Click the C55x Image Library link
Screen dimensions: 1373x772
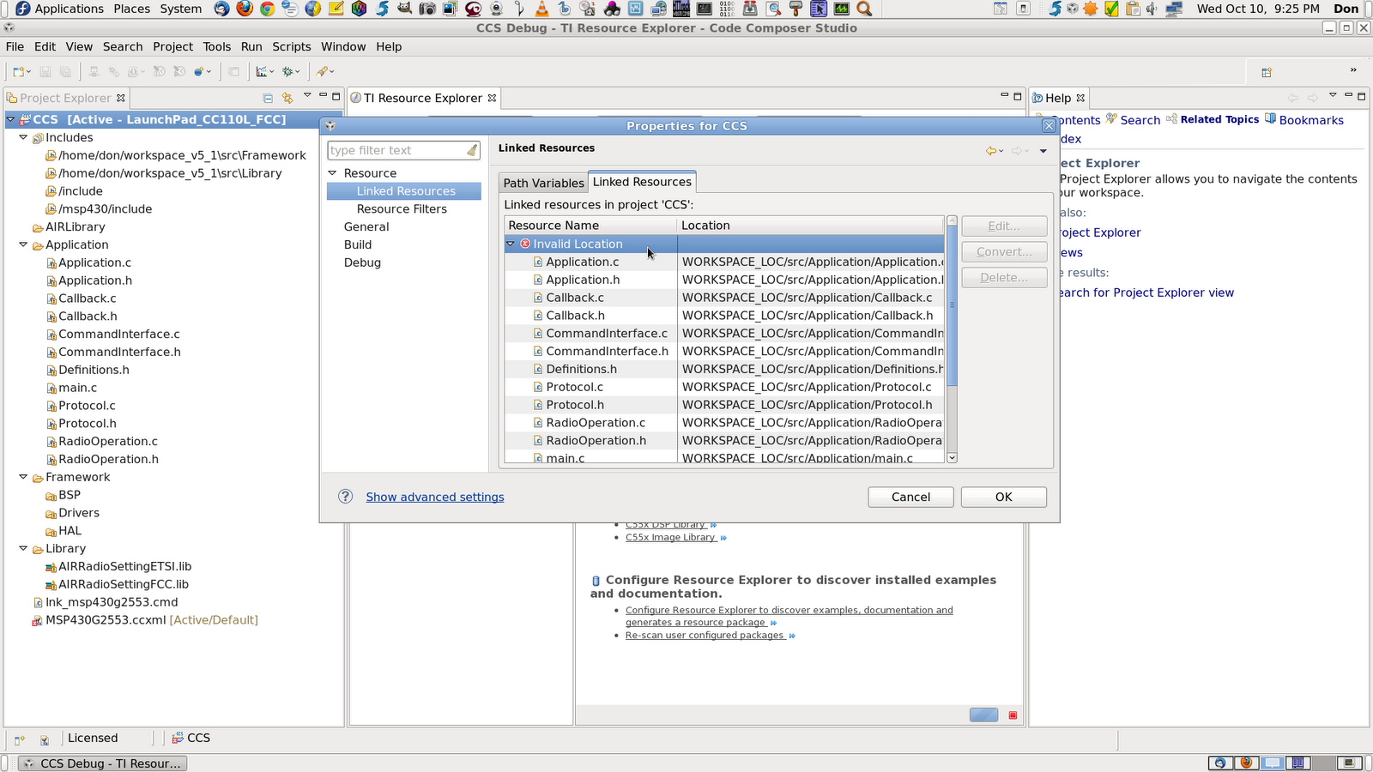(670, 538)
